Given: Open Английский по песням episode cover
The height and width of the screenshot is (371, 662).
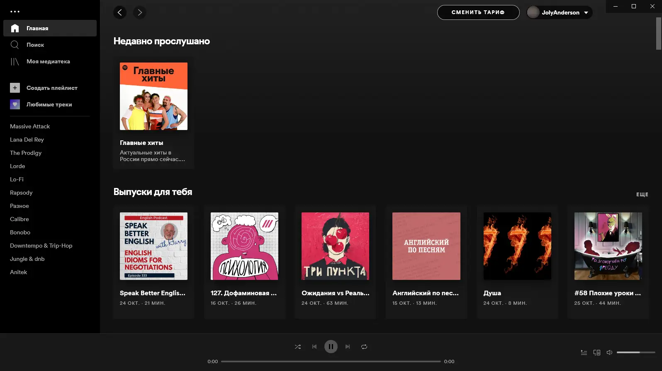Looking at the screenshot, I should (426, 246).
